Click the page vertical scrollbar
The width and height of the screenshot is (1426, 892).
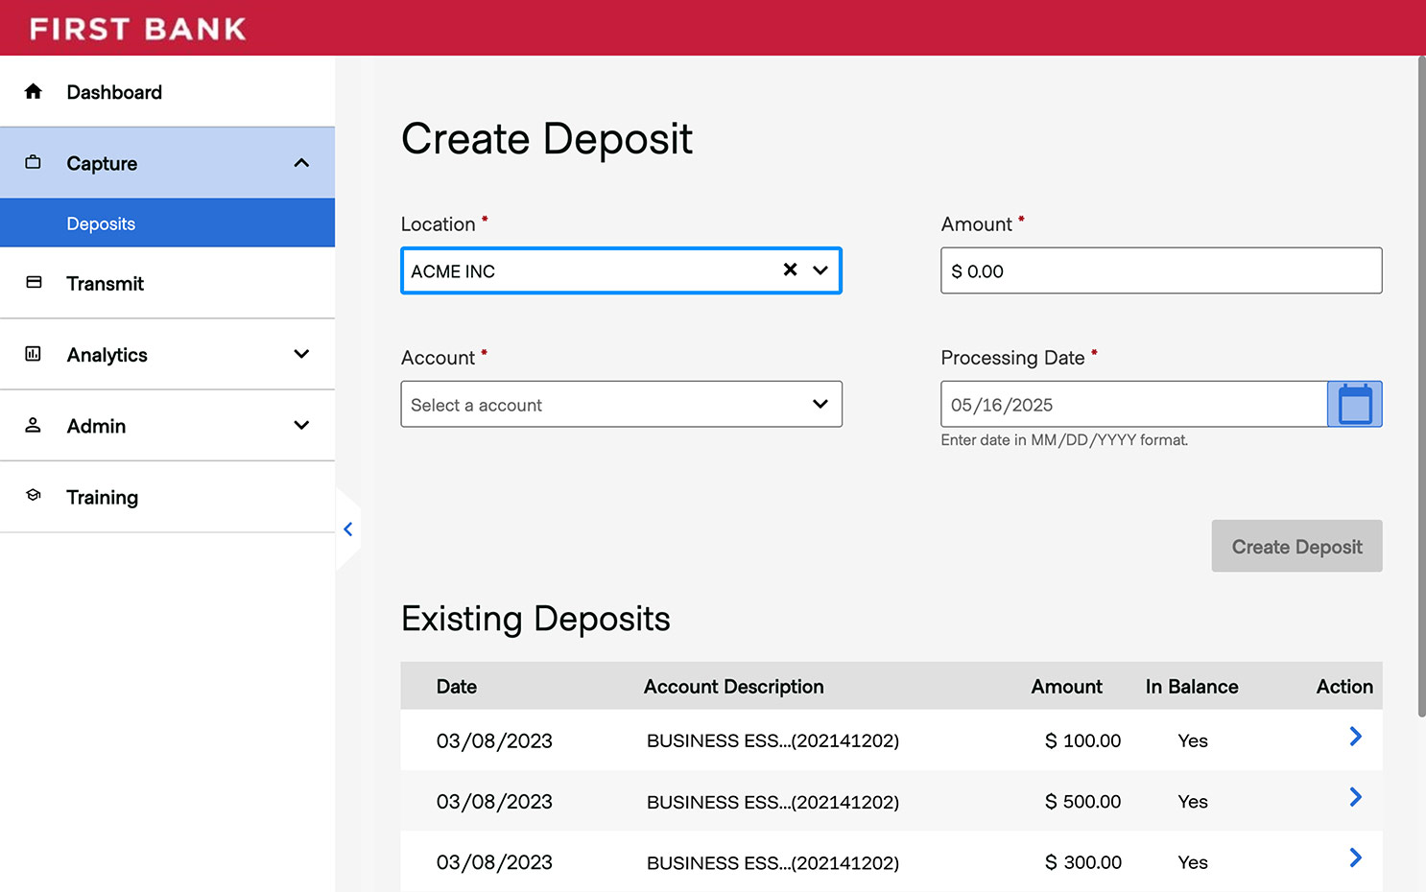[1421, 386]
